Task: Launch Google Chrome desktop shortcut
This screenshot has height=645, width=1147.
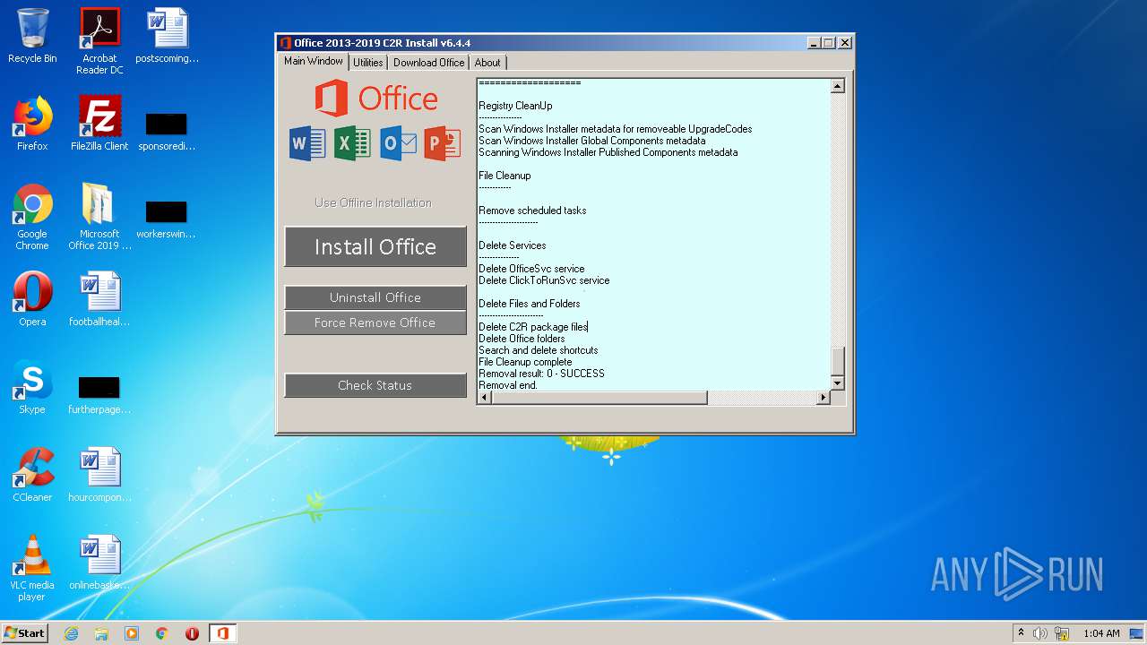Action: pyautogui.click(x=32, y=217)
